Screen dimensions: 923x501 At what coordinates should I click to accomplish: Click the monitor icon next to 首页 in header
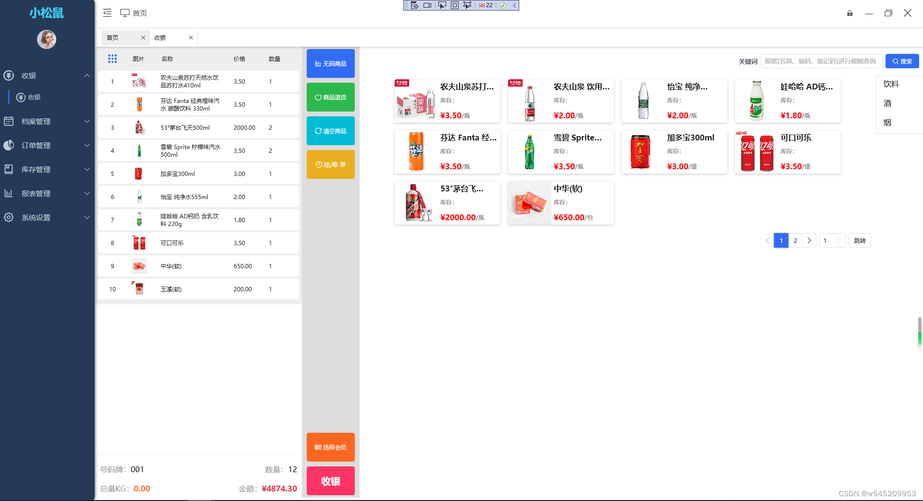click(125, 13)
